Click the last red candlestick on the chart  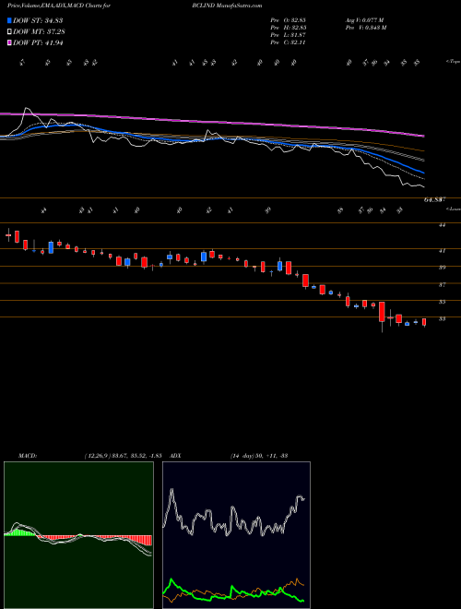coord(424,322)
